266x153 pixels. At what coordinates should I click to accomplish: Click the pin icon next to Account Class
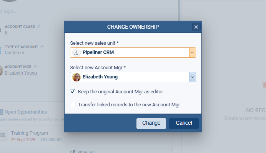pyautogui.click(x=38, y=26)
